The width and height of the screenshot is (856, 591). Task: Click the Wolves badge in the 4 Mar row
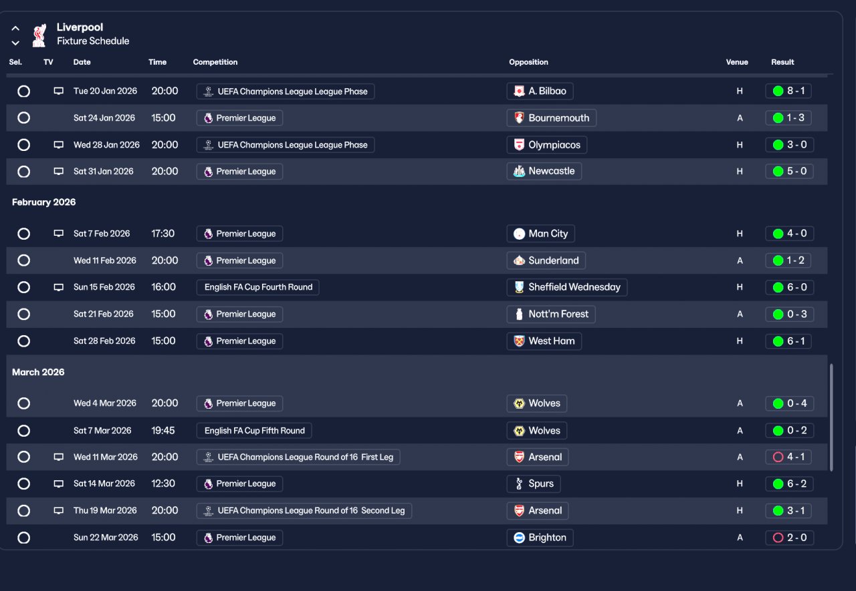(519, 403)
